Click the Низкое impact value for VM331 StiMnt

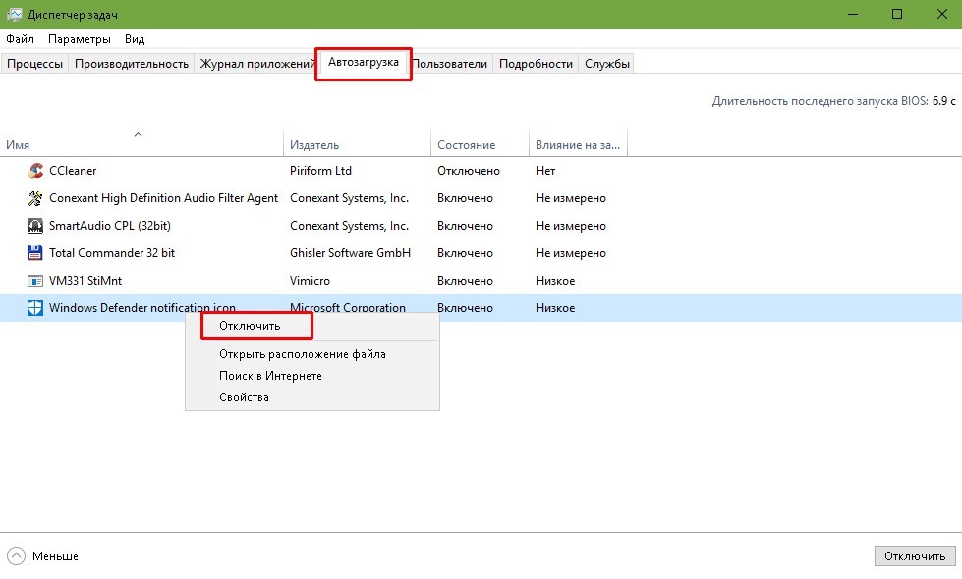coord(555,281)
